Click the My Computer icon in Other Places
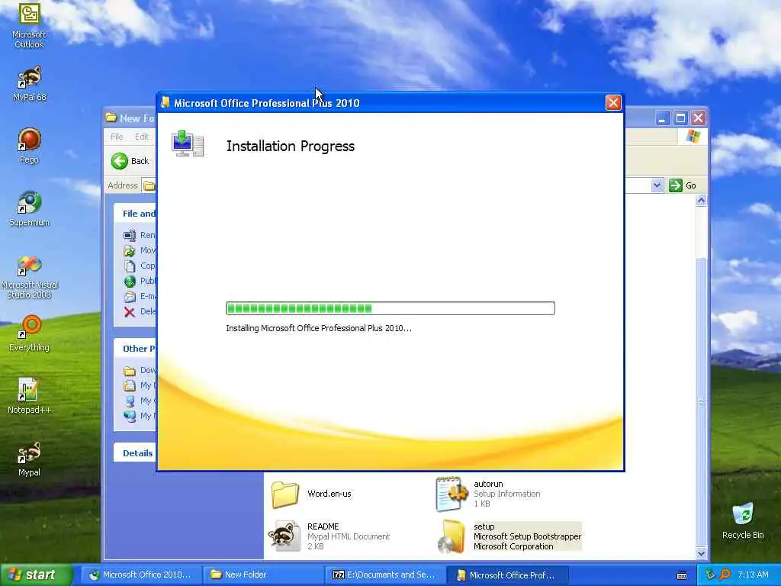This screenshot has height=586, width=781. point(130,401)
